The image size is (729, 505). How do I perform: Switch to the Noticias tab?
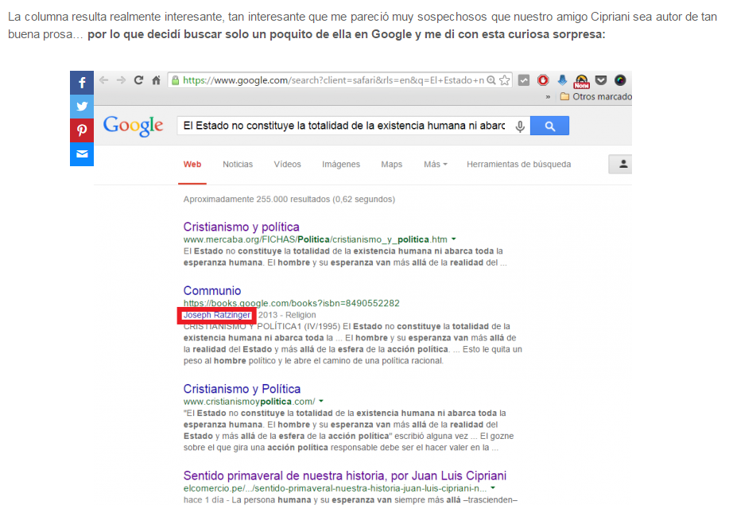[238, 164]
